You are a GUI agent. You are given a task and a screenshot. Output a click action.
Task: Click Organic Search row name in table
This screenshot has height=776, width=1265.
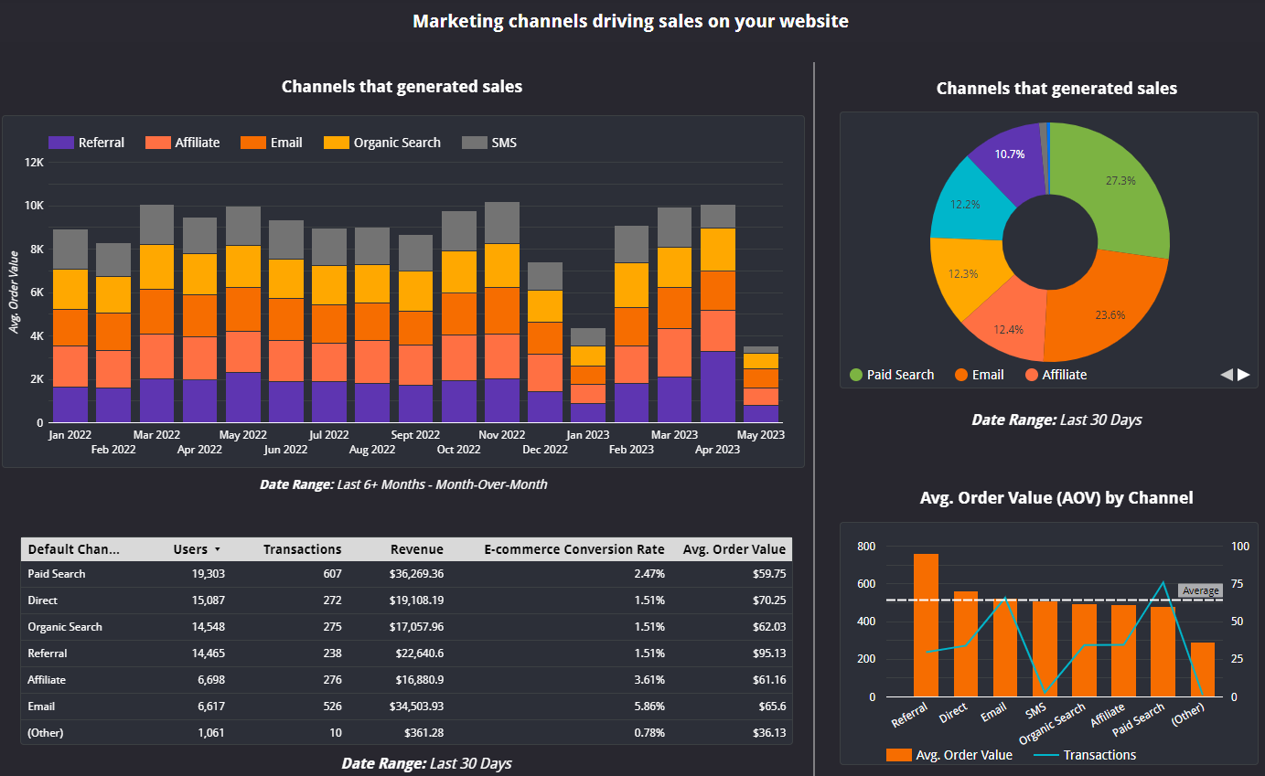(65, 627)
